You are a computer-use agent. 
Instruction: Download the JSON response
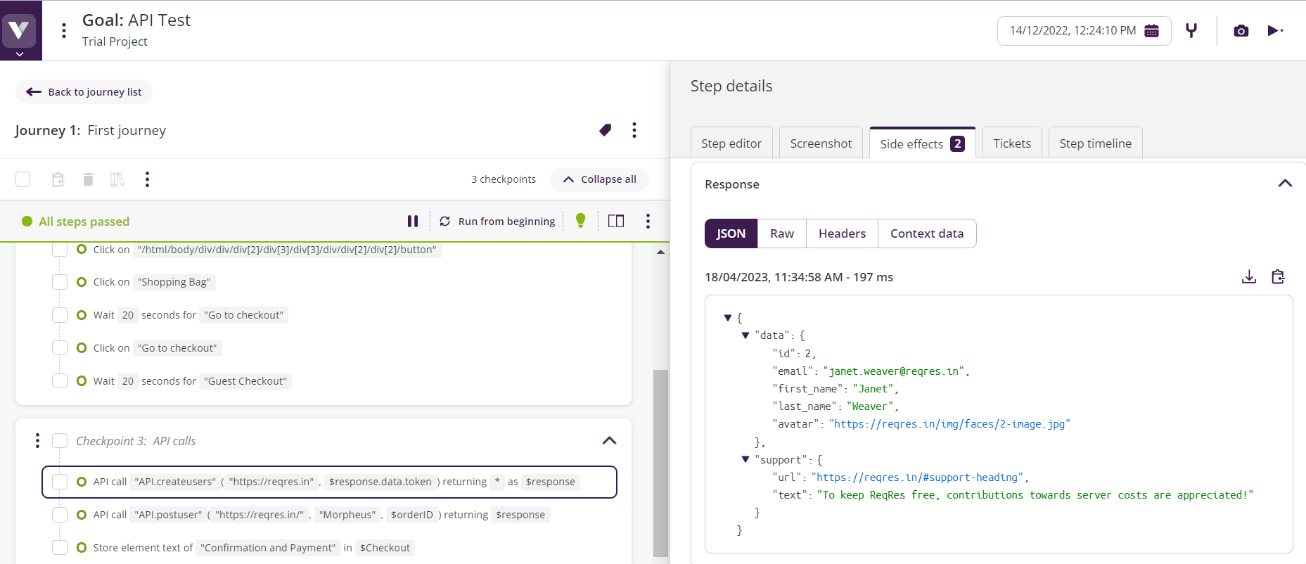(1248, 277)
